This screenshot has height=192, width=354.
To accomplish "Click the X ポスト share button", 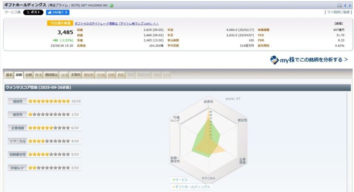I will (x=34, y=12).
